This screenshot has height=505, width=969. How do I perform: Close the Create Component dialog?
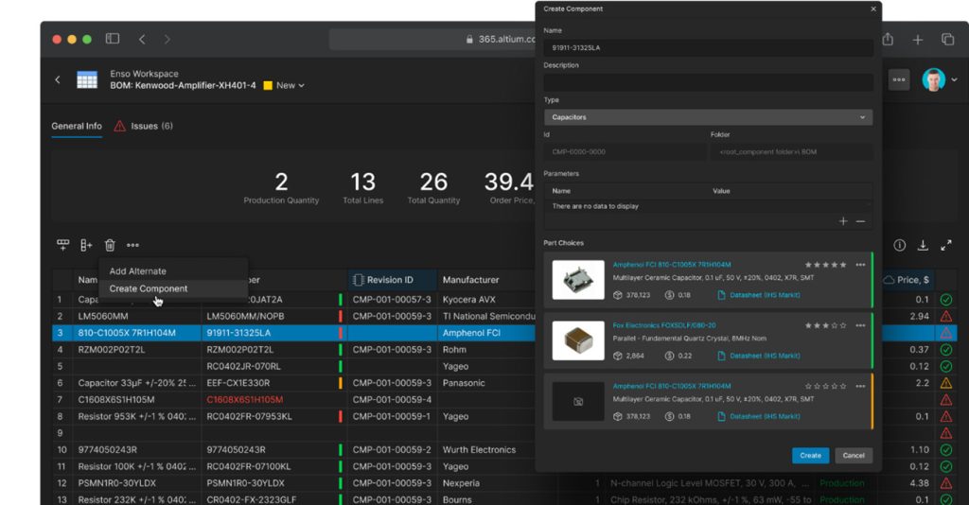873,9
